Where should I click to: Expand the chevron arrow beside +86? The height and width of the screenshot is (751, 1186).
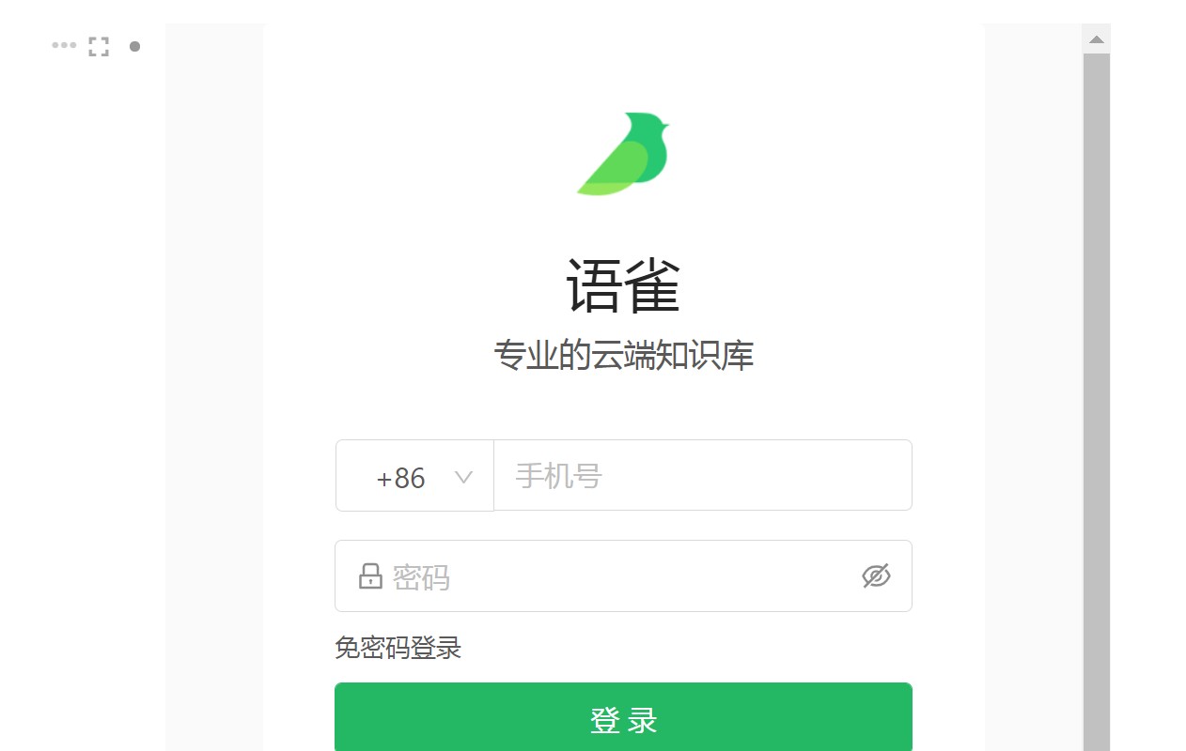pos(463,477)
